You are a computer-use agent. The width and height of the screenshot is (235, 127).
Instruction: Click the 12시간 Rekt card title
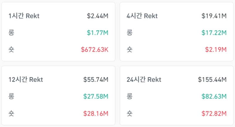click(x=26, y=79)
